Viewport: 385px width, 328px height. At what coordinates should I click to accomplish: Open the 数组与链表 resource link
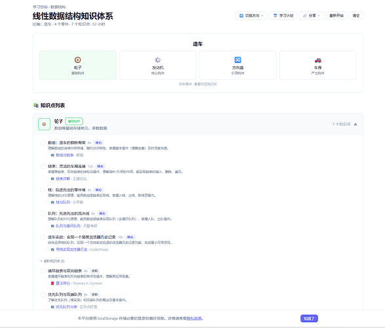[64, 155]
